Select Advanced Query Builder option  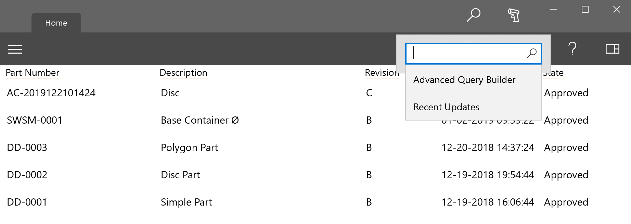click(x=464, y=80)
